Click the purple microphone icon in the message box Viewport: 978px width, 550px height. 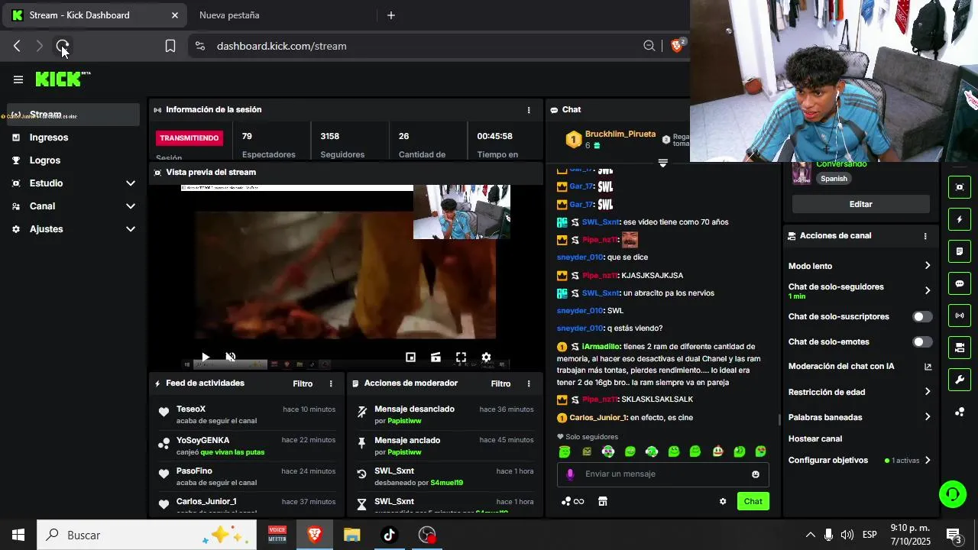pyautogui.click(x=570, y=474)
